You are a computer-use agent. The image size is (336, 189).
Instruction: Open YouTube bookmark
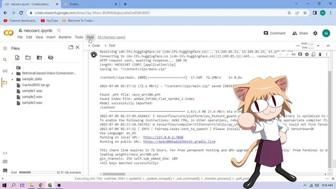49,20
